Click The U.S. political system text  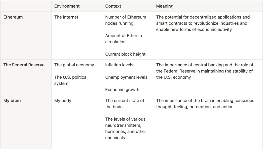(71, 80)
